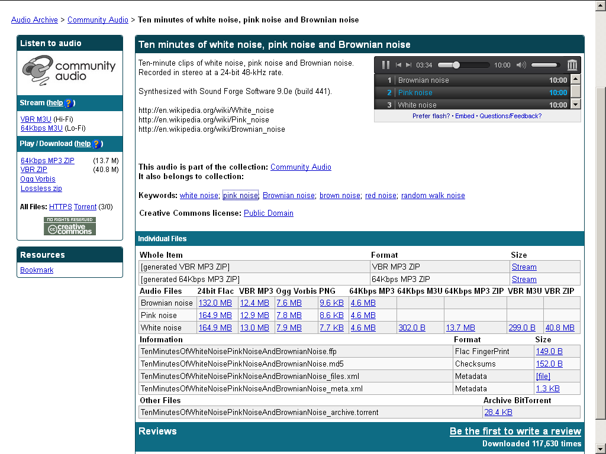Open Questions/Feedback? link below player
Viewport: 606px width, 454px height.
click(511, 116)
